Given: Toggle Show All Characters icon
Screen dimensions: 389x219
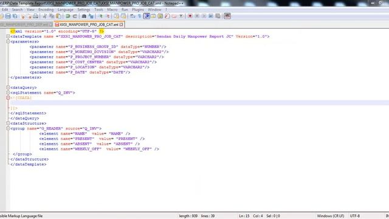Looking at the screenshot, I should [139, 16].
